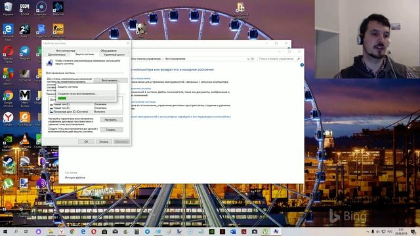Select the Новый том (E:) drive row

86,104
